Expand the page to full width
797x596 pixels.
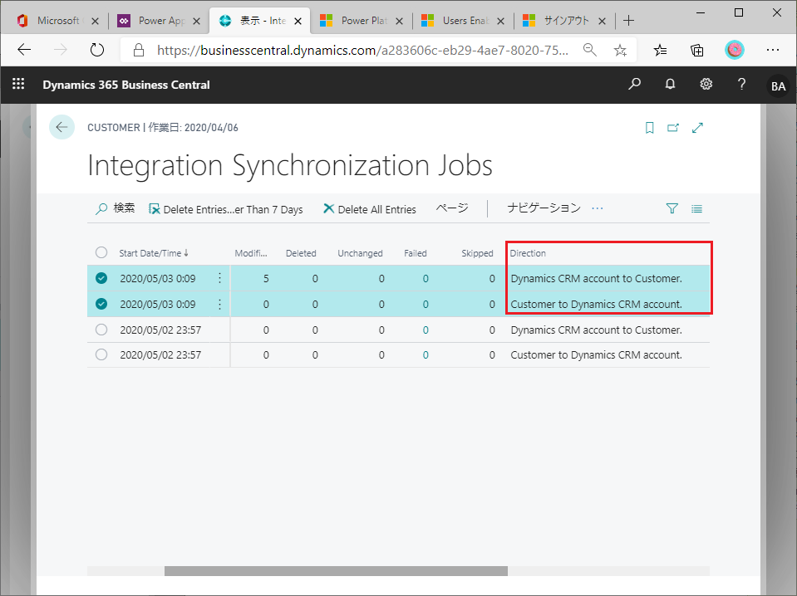pos(697,128)
